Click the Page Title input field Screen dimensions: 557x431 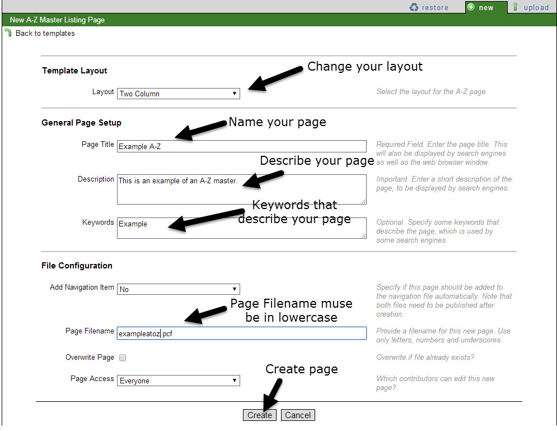[242, 146]
